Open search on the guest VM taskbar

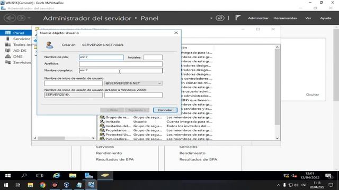tap(24, 176)
